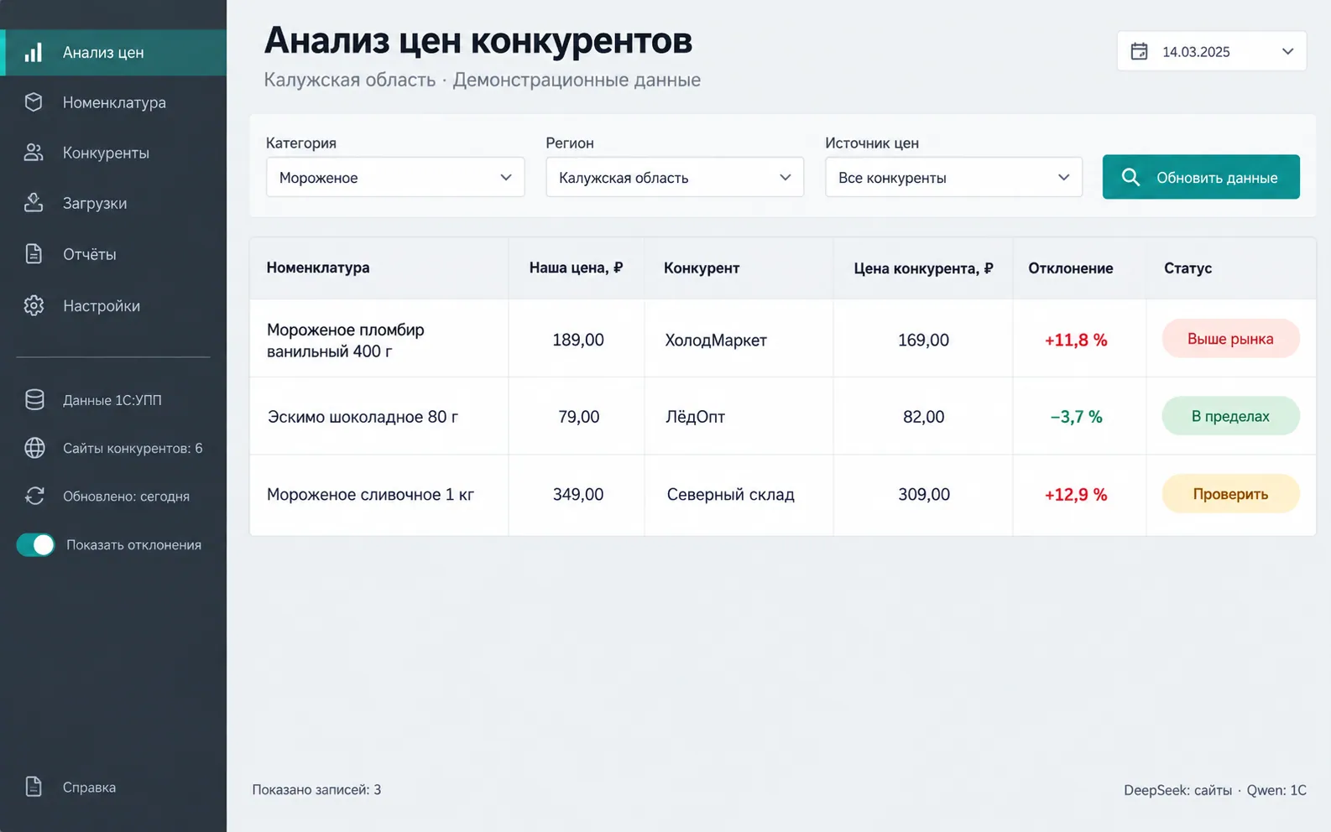Open the Номенклатура sidebar section

click(113, 102)
